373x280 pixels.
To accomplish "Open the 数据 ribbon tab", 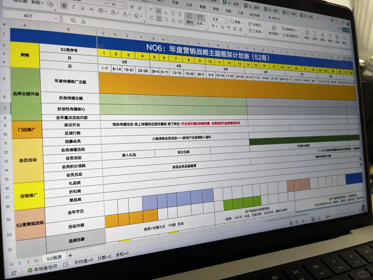I will point(203,7).
